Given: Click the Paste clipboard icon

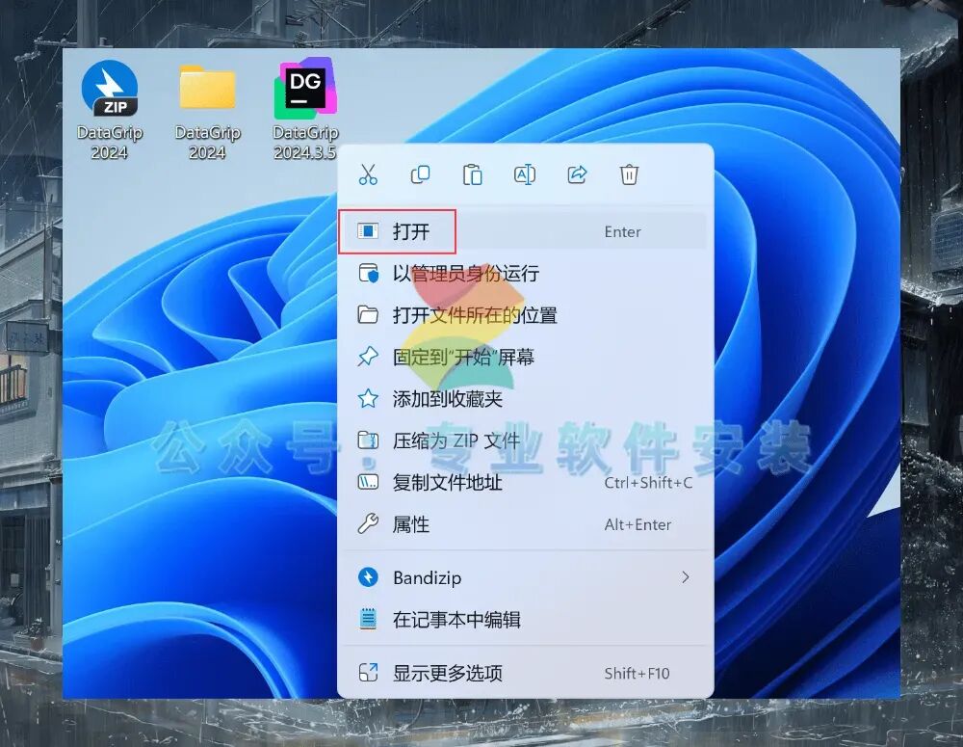Looking at the screenshot, I should (472, 174).
